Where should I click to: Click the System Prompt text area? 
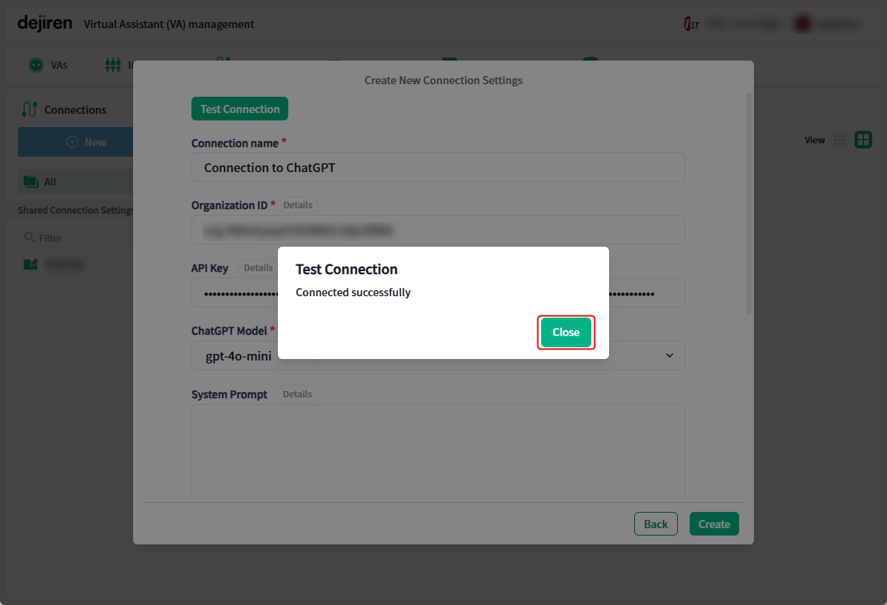(x=438, y=452)
